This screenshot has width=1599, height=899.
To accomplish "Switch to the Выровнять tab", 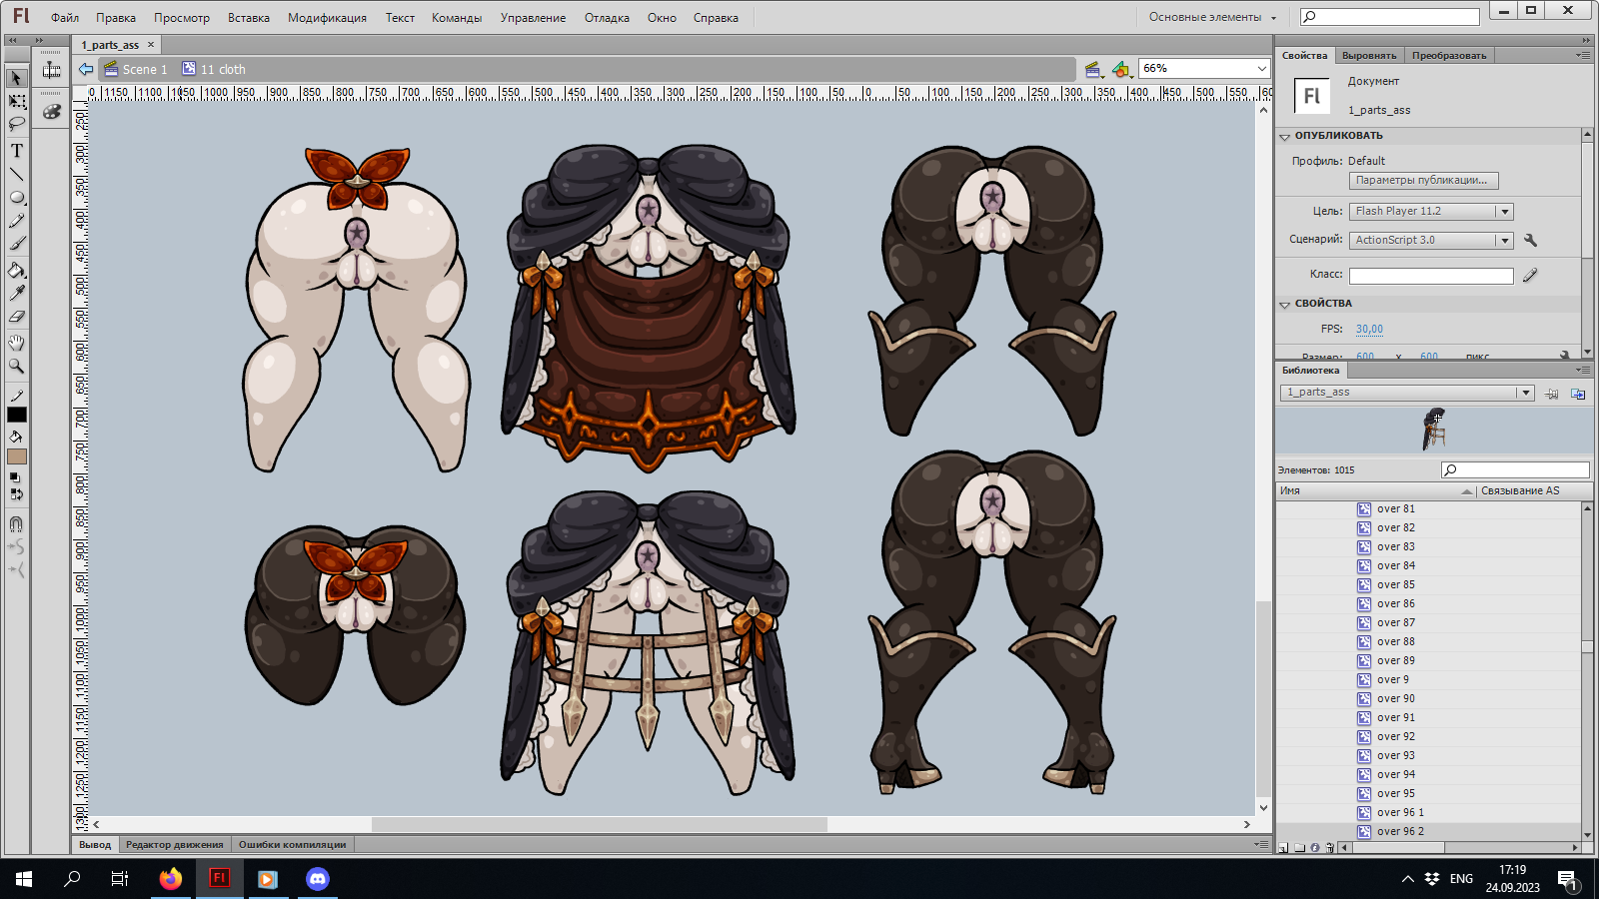I will coord(1369,56).
